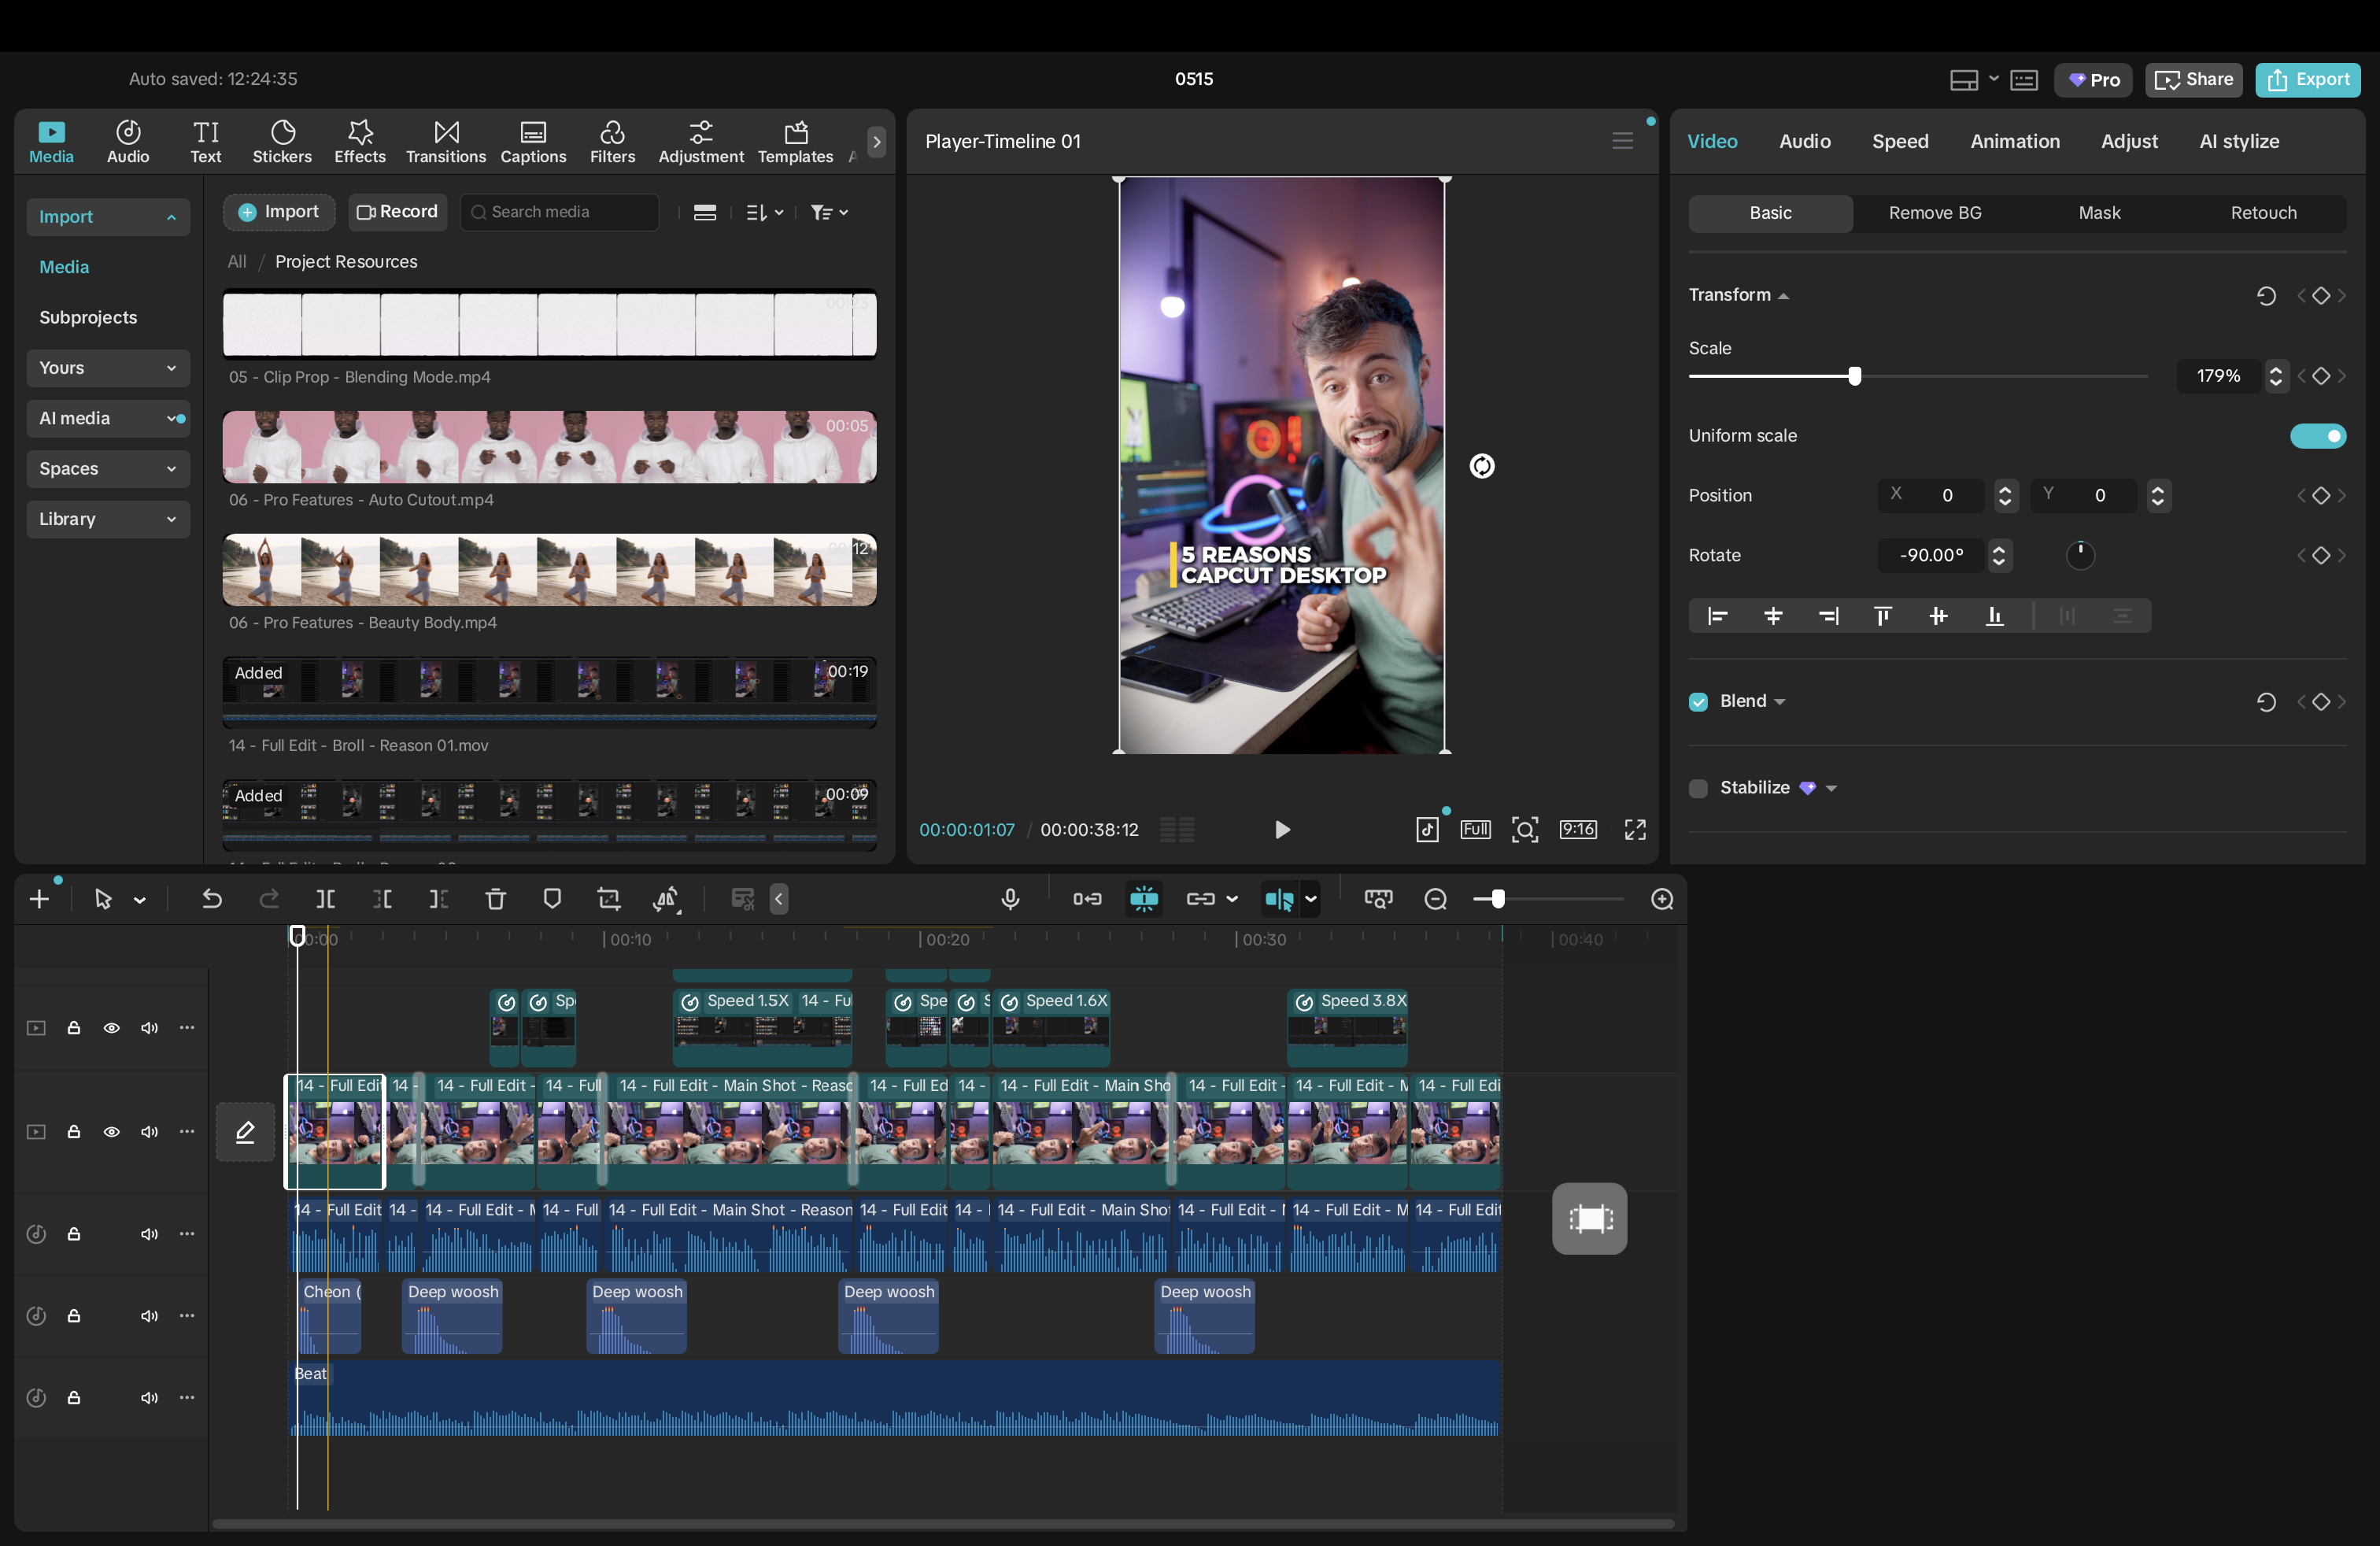Image resolution: width=2380 pixels, height=1546 pixels.
Task: Collapse the Import section
Action: 108,217
